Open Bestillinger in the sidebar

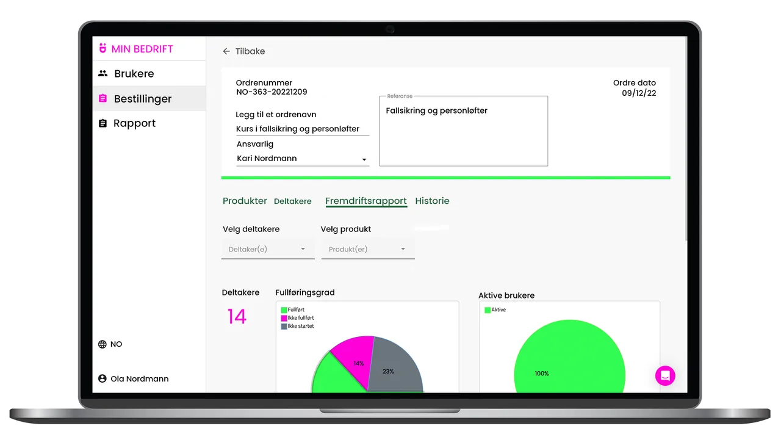(149, 99)
